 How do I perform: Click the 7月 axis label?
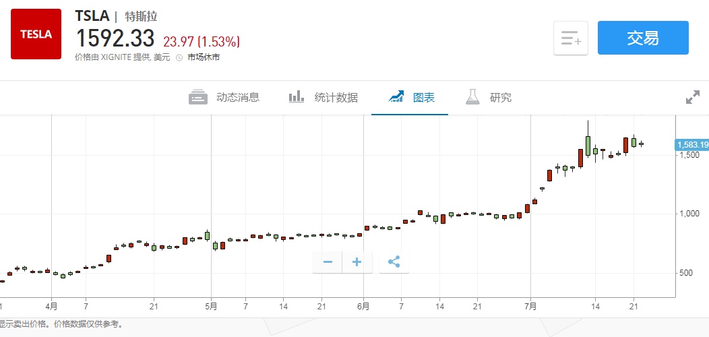[531, 306]
